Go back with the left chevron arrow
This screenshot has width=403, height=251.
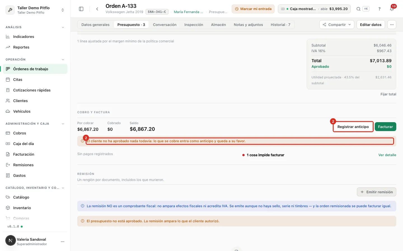(97, 9)
